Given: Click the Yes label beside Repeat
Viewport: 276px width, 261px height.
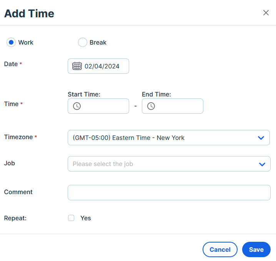Looking at the screenshot, I should point(86,218).
